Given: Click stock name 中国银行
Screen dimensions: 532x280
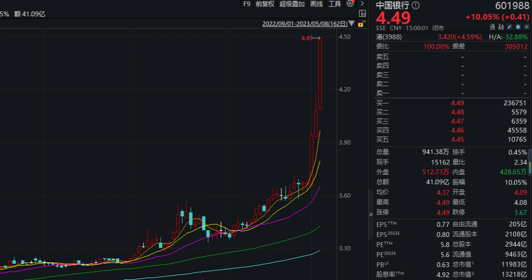Looking at the screenshot, I should [393, 5].
